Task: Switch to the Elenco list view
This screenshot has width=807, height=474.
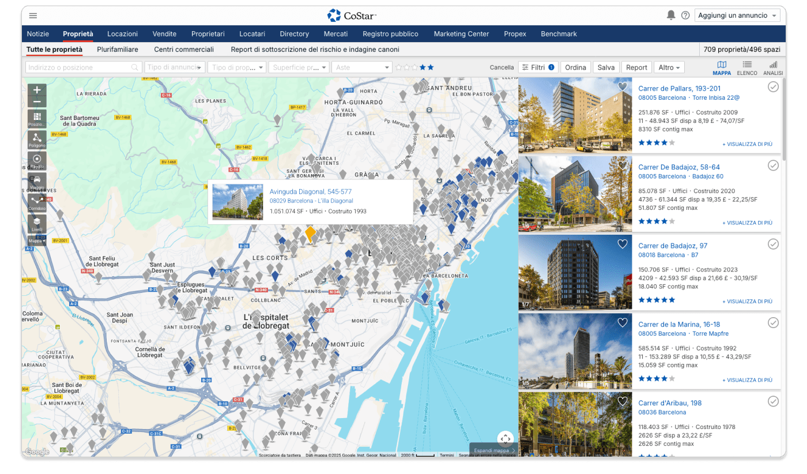Action: coord(746,67)
